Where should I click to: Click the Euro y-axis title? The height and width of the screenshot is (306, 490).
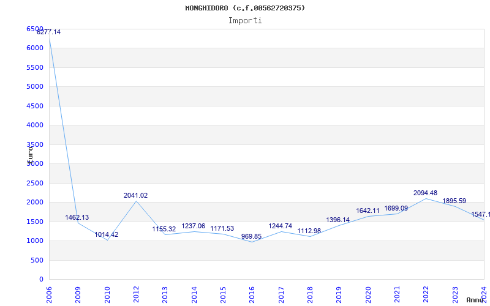30,155
